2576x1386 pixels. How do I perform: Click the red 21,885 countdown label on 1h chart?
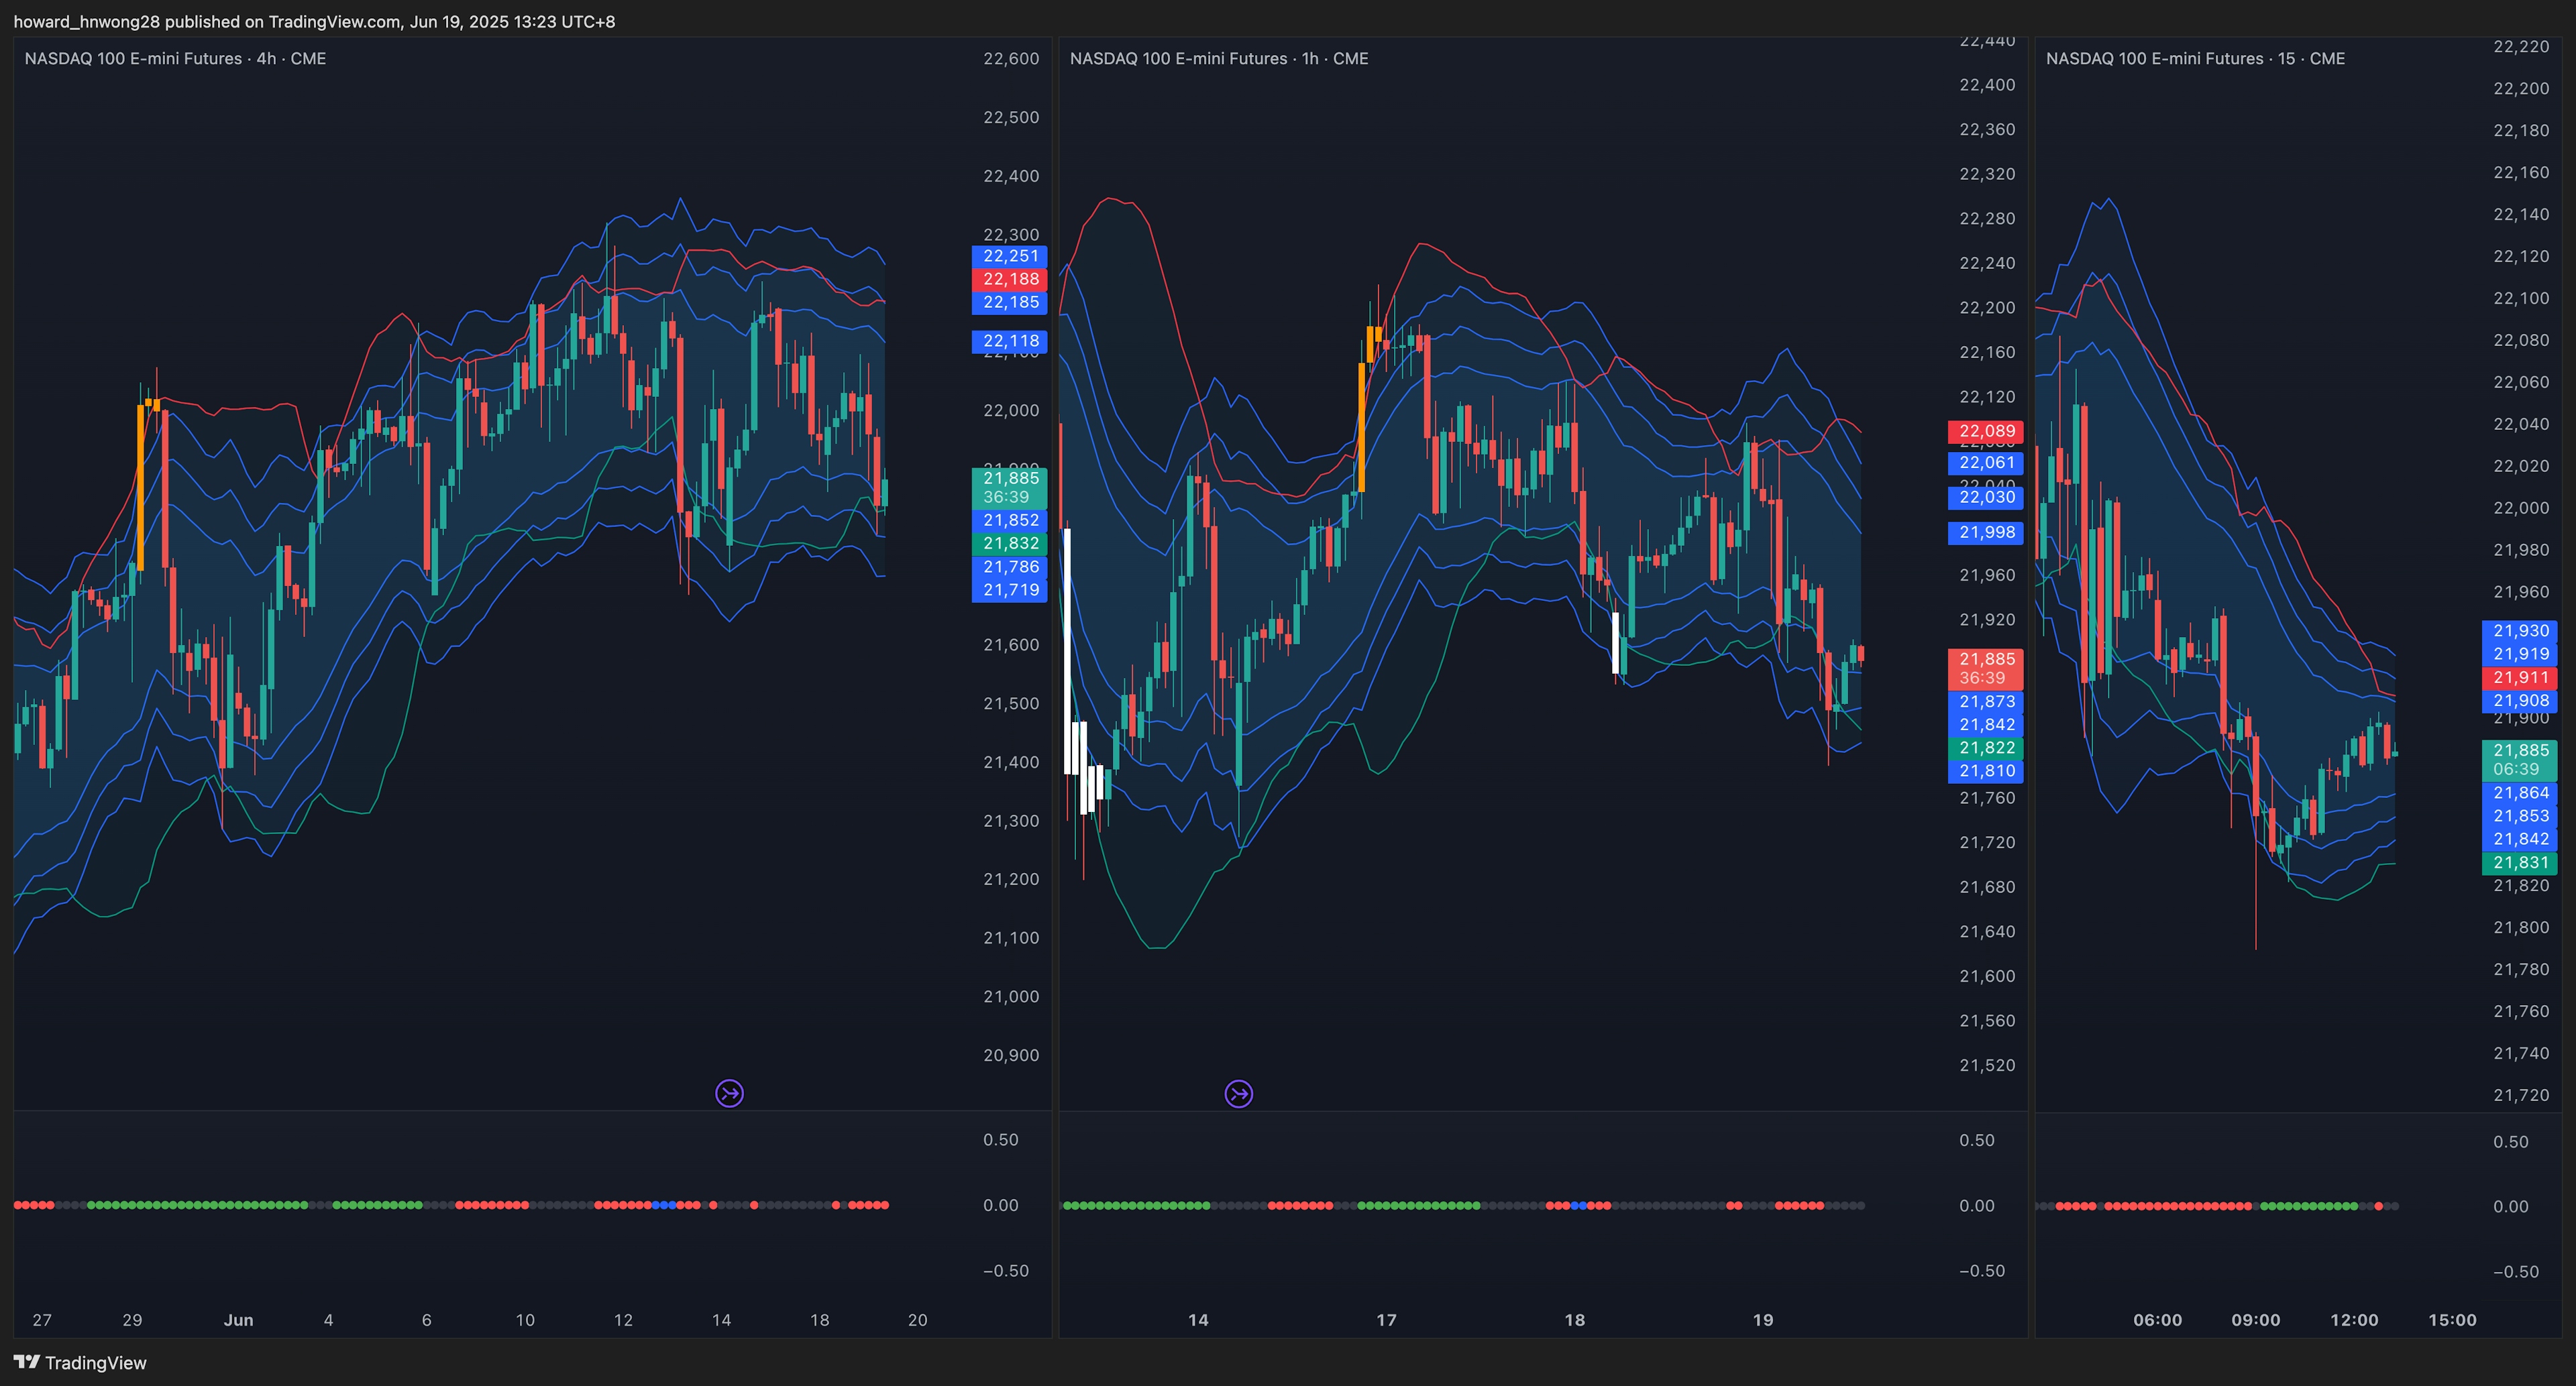coord(1985,667)
